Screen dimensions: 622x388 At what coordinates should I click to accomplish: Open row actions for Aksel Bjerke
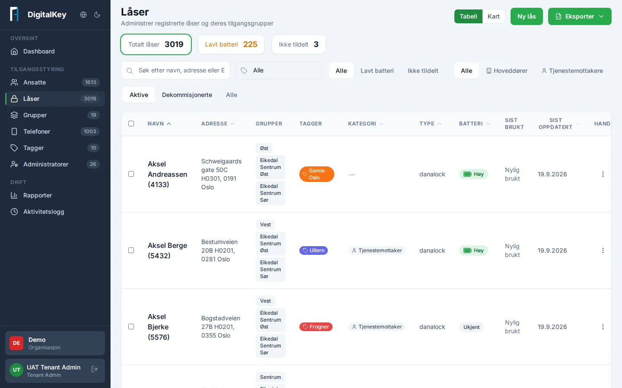603,327
